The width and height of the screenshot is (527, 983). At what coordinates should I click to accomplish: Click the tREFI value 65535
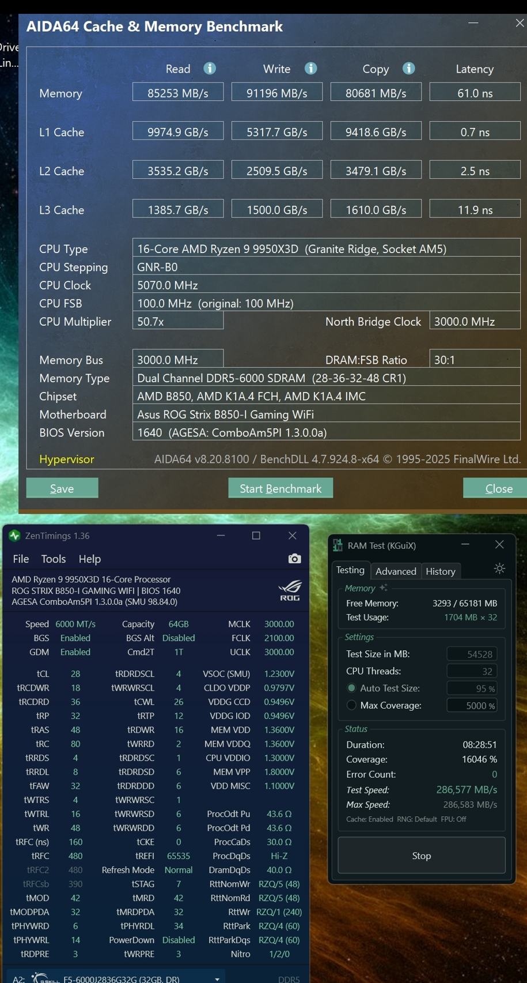[x=179, y=856]
